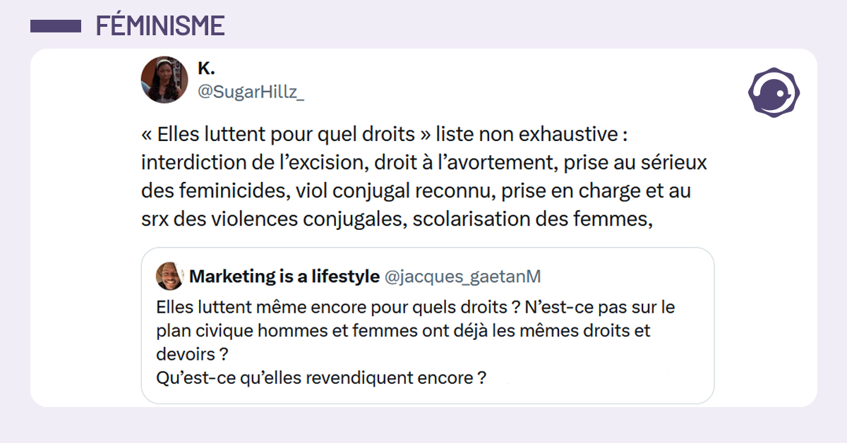Viewport: 847px width, 443px height.
Task: Open K.'s profile picture
Action: [164, 79]
